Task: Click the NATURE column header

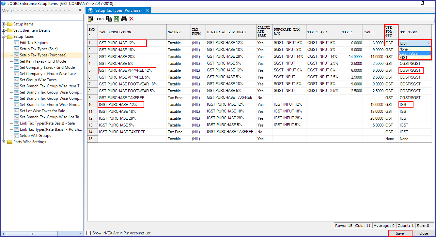Action: tap(179, 32)
